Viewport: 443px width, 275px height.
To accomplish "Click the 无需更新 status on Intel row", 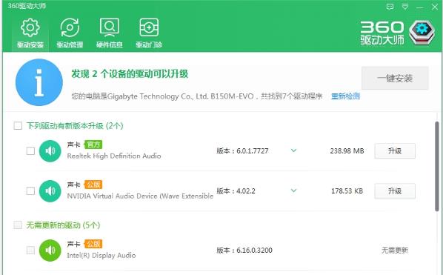I will pos(395,250).
